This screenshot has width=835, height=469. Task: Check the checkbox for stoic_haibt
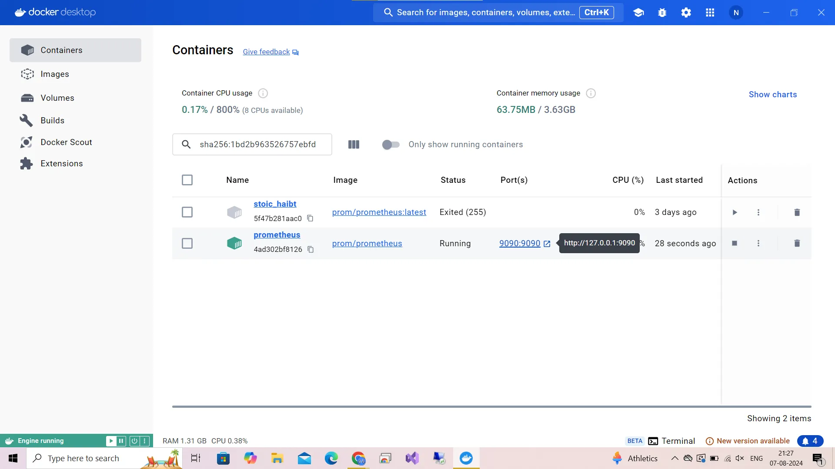[x=187, y=212]
